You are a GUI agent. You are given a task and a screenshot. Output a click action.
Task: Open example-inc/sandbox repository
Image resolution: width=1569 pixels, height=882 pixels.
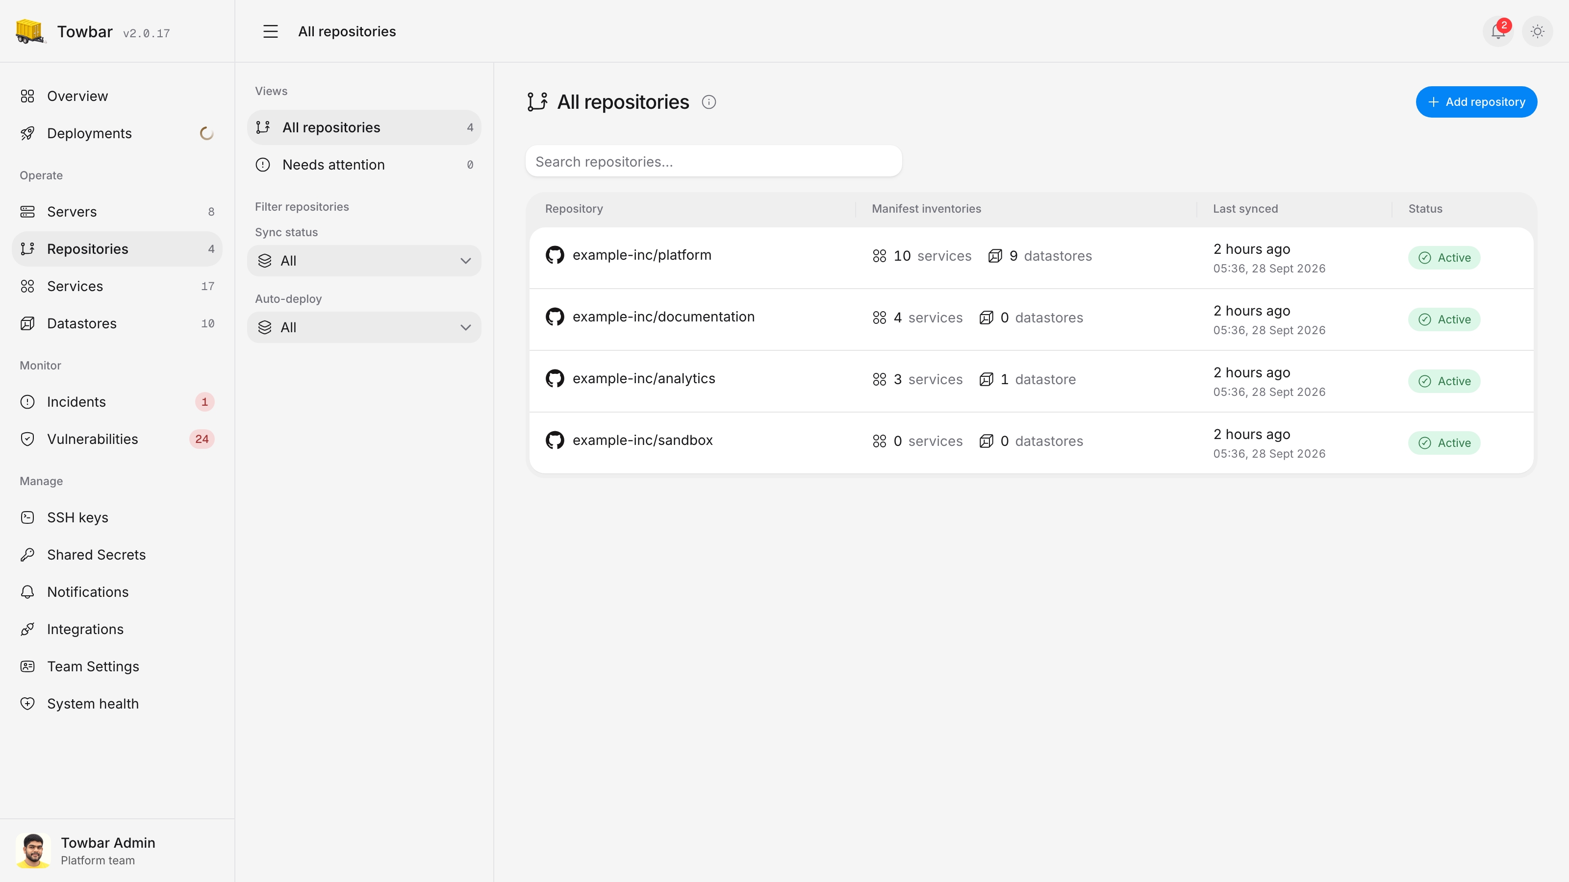tap(643, 440)
